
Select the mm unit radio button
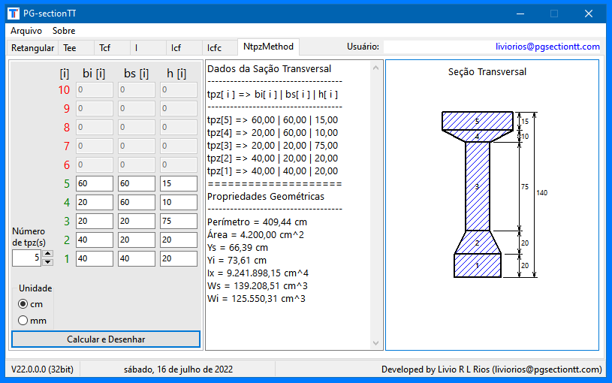pyautogui.click(x=23, y=321)
